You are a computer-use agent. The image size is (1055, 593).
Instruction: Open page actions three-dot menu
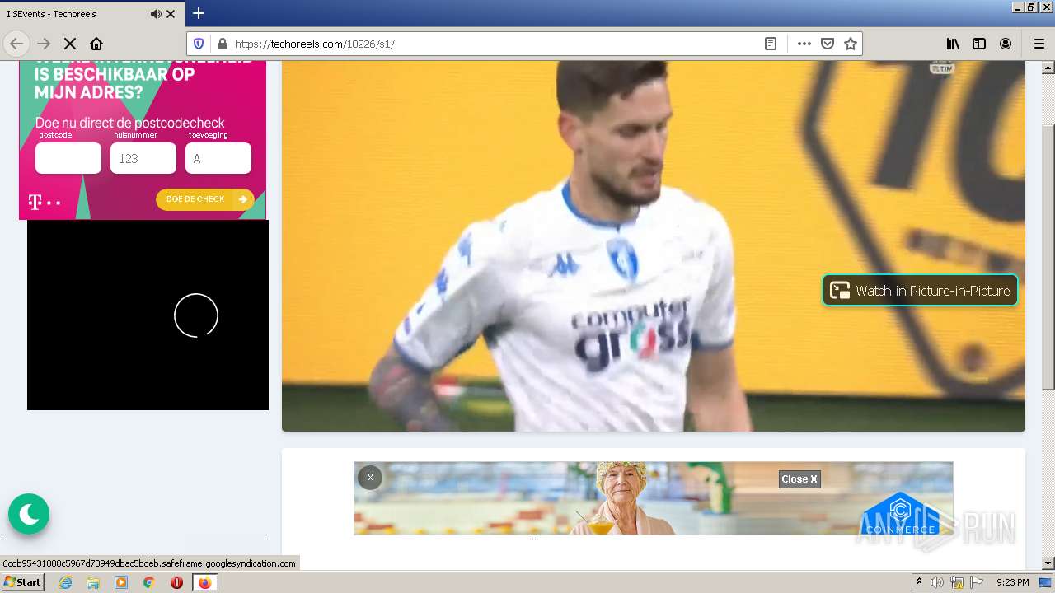[x=804, y=44]
